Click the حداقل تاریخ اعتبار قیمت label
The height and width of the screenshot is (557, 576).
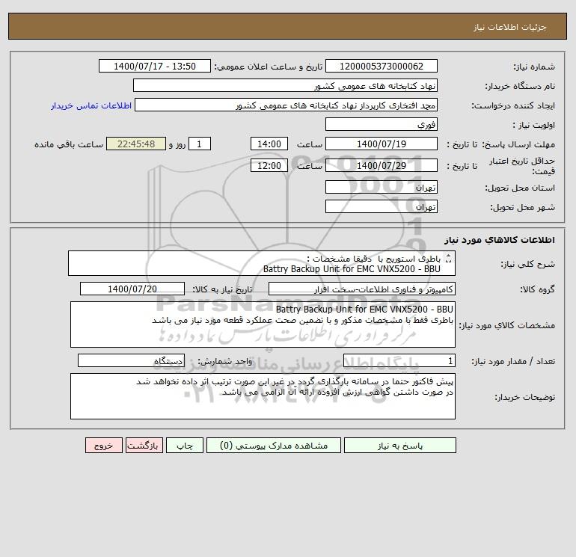522,166
